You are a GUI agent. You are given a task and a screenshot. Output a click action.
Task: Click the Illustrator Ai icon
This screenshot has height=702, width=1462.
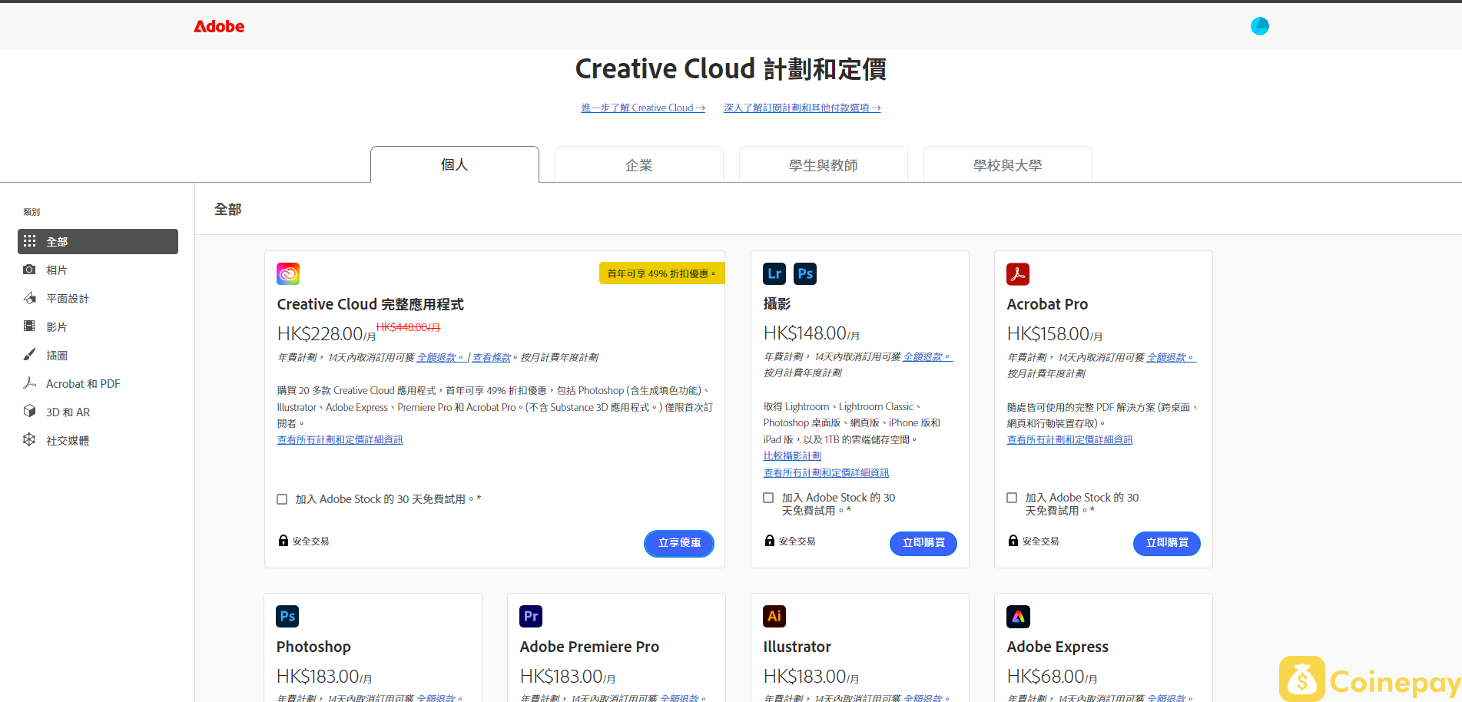point(774,616)
